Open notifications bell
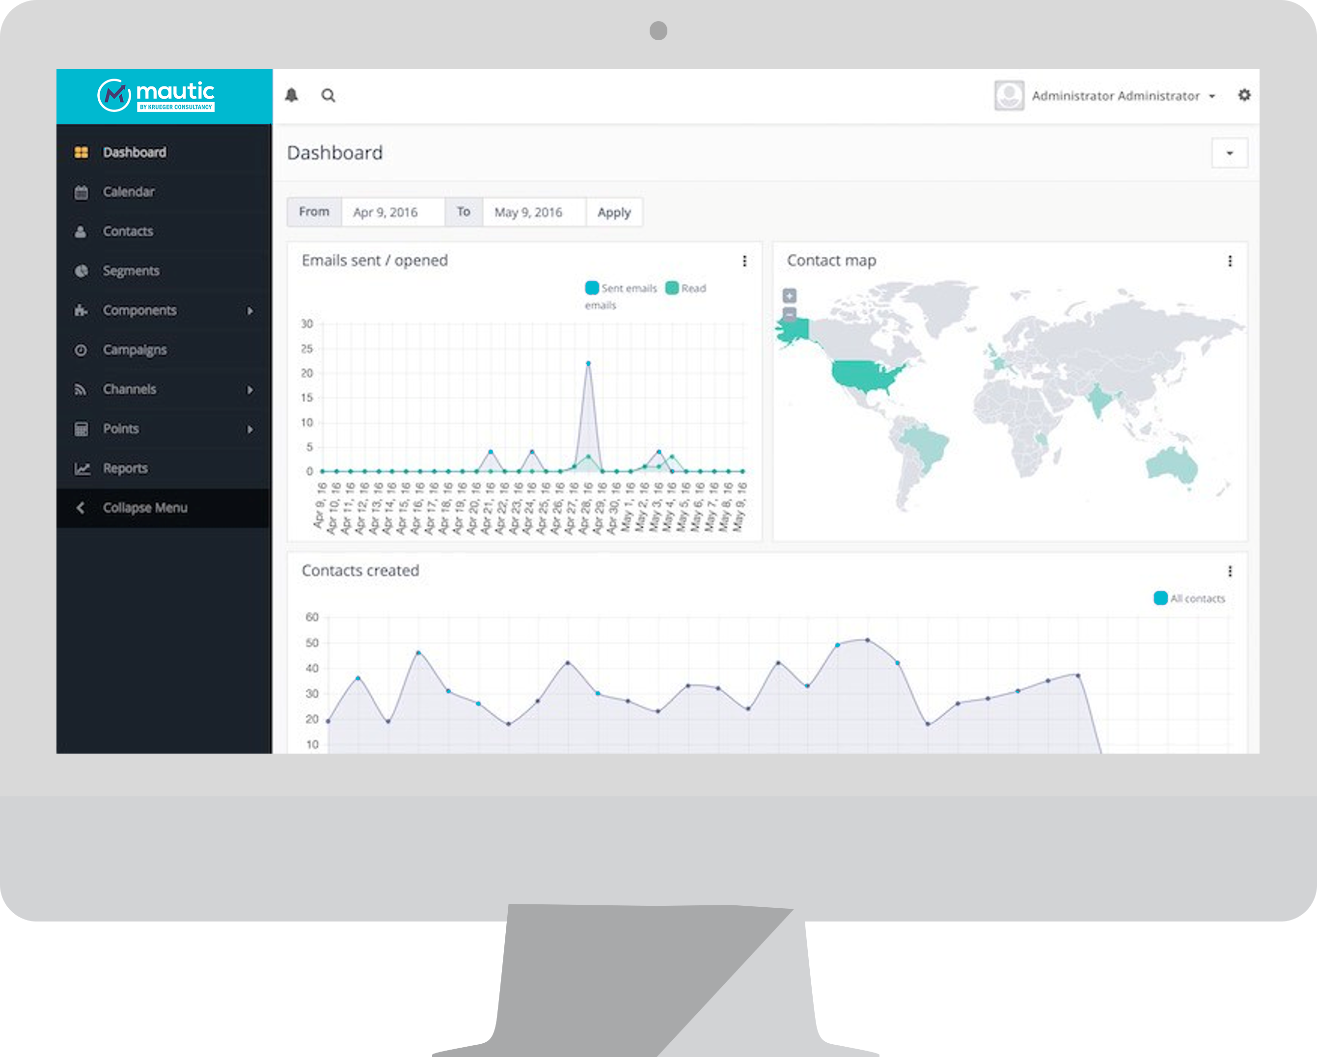 pyautogui.click(x=292, y=95)
